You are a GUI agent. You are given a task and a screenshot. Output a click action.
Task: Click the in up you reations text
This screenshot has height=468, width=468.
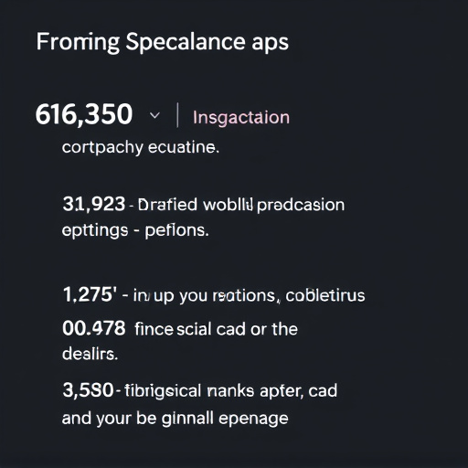click(205, 296)
